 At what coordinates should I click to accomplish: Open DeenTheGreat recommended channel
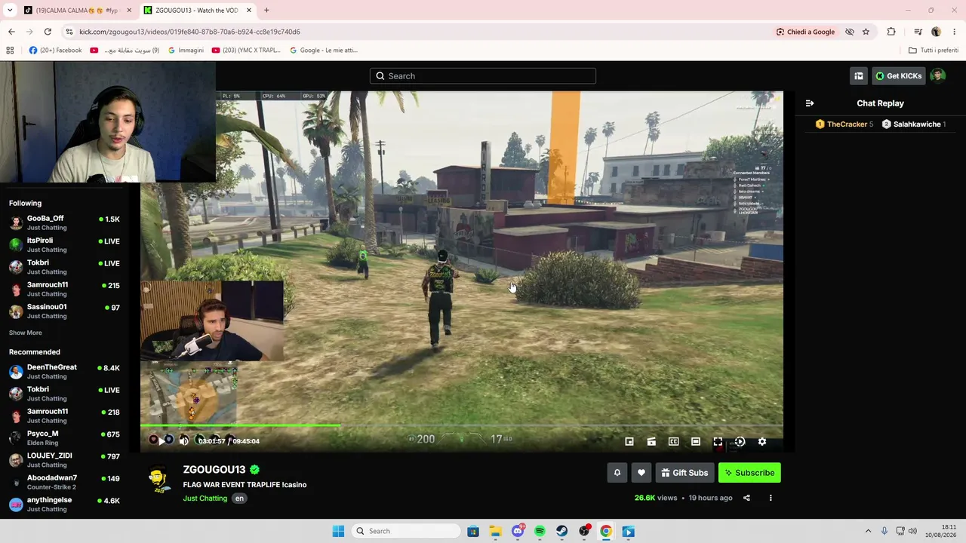(64, 371)
